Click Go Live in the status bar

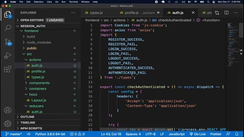197,134
